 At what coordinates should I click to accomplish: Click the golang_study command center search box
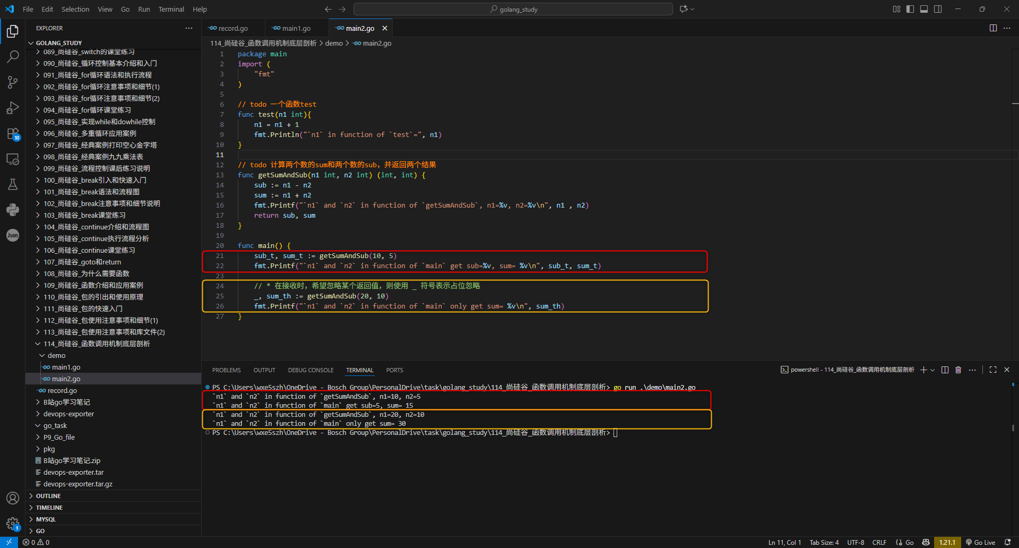pyautogui.click(x=513, y=9)
